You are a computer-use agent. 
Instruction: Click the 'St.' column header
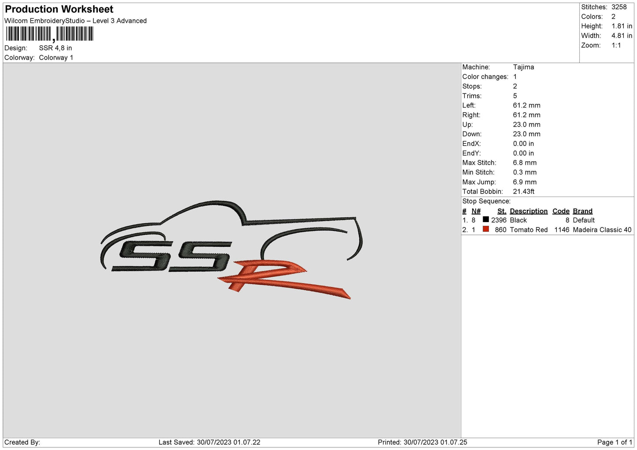(x=502, y=211)
